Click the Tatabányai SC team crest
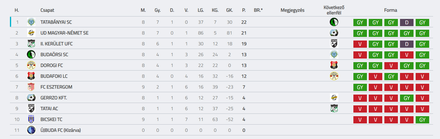440x139 pixels. 31,22
